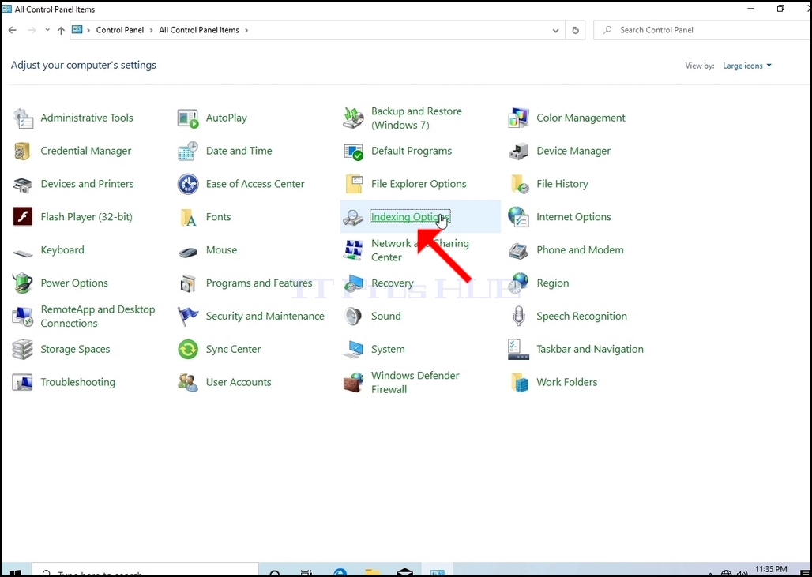Screen dimensions: 812x577
Task: Go up one level with Up arrow
Action: (61, 31)
